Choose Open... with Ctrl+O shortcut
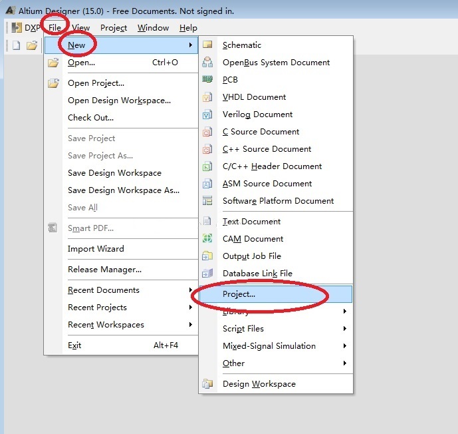Screen dimensions: 458x434 click(x=122, y=63)
